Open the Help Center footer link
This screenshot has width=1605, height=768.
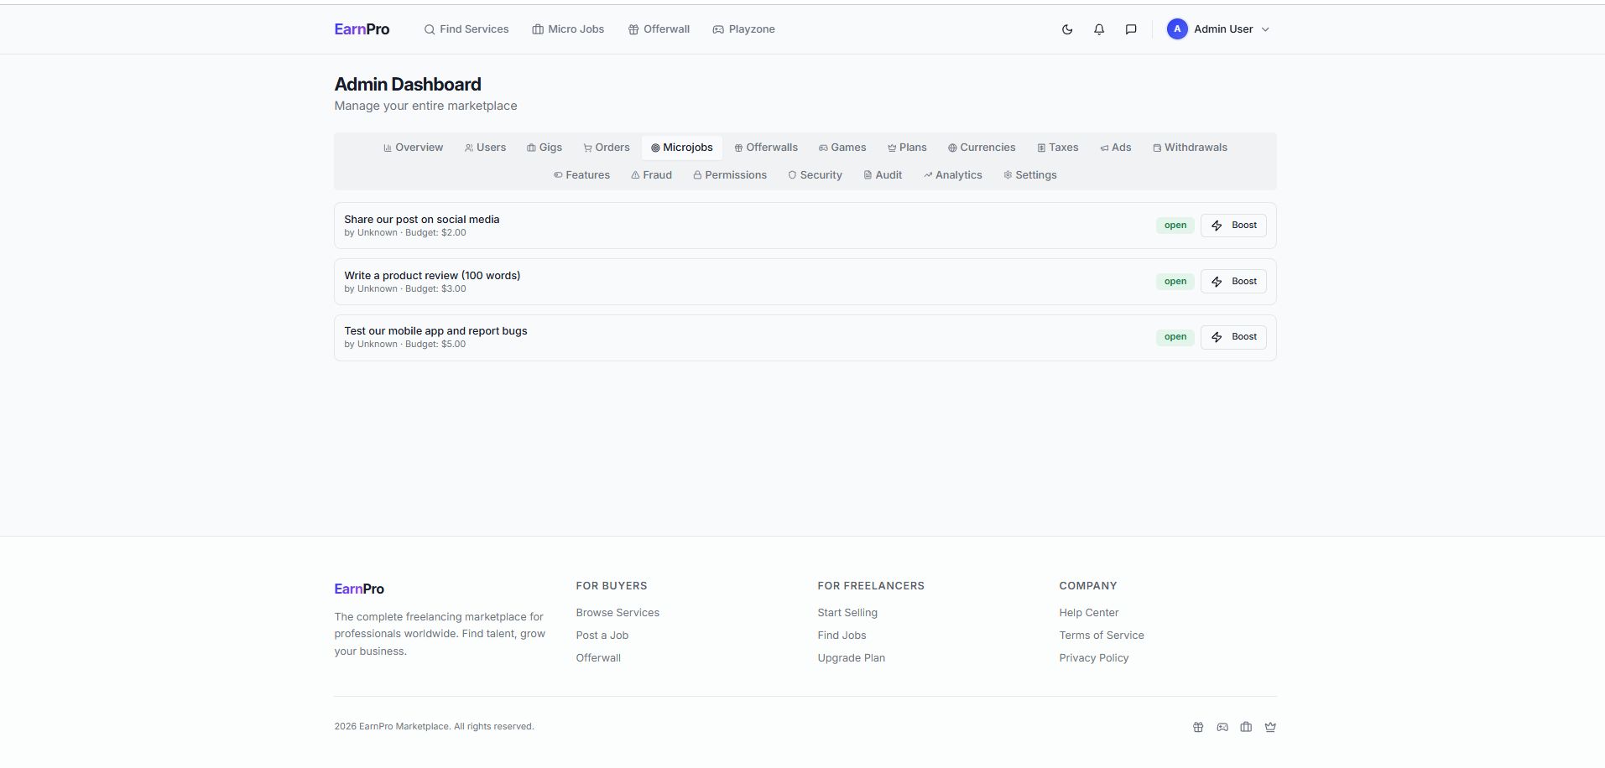[1088, 613]
